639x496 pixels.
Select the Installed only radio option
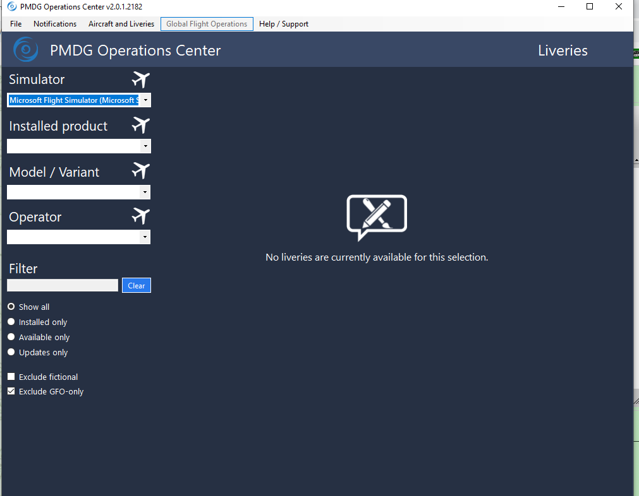(x=11, y=322)
